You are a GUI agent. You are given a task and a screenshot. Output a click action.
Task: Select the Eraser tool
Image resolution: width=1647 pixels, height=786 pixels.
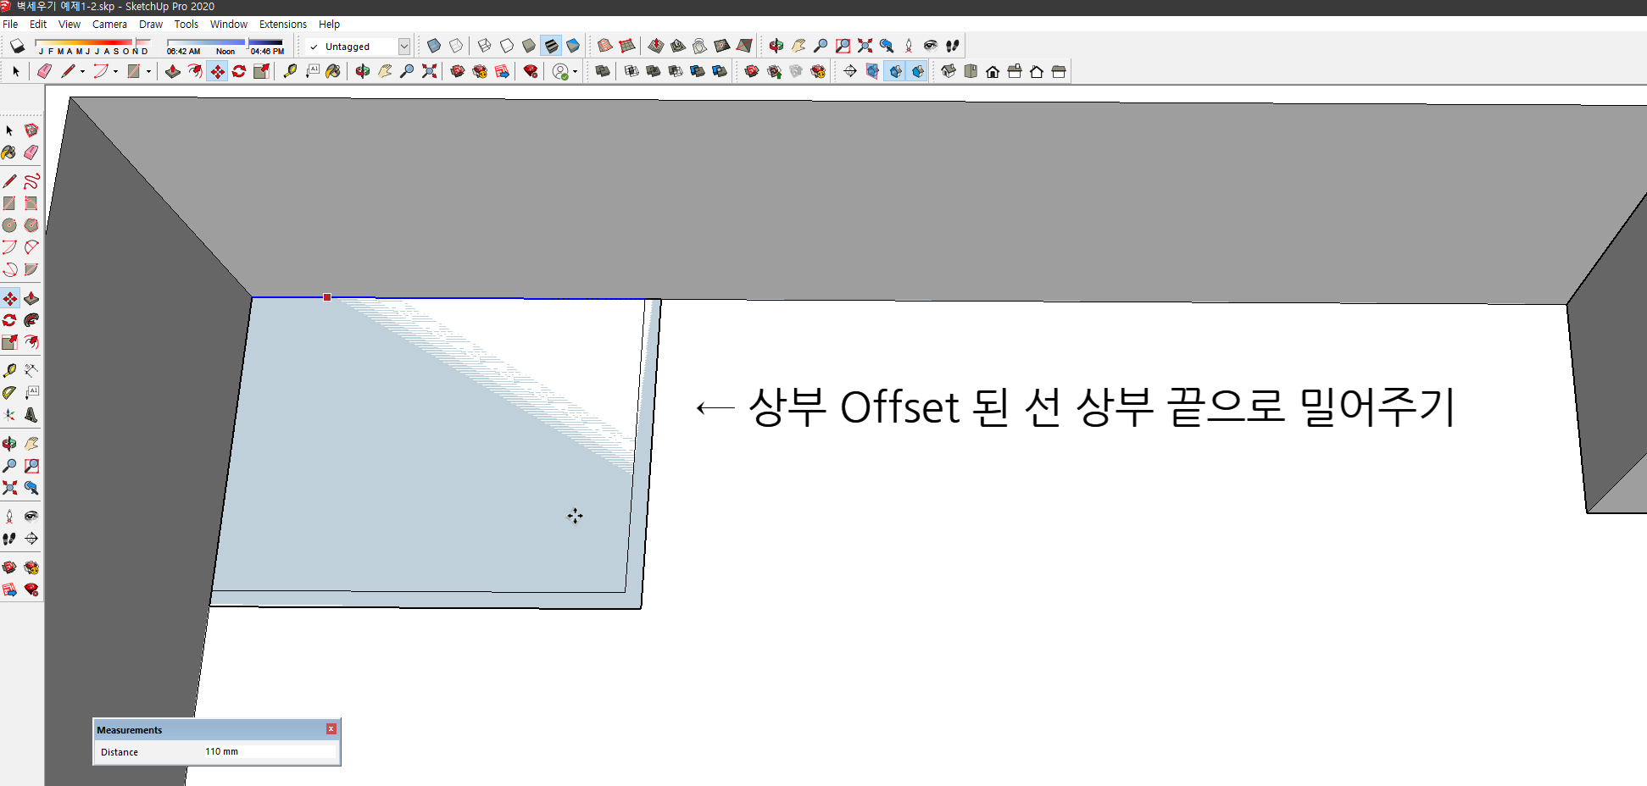tap(31, 152)
